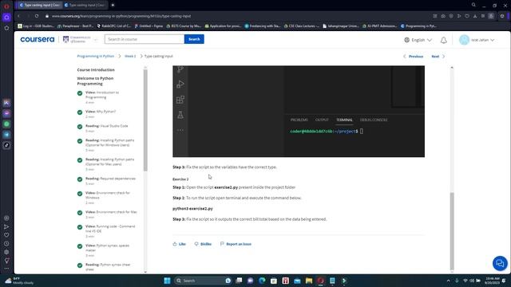
Task: Open Programming in Python breadcrumb link
Action: pyautogui.click(x=96, y=56)
